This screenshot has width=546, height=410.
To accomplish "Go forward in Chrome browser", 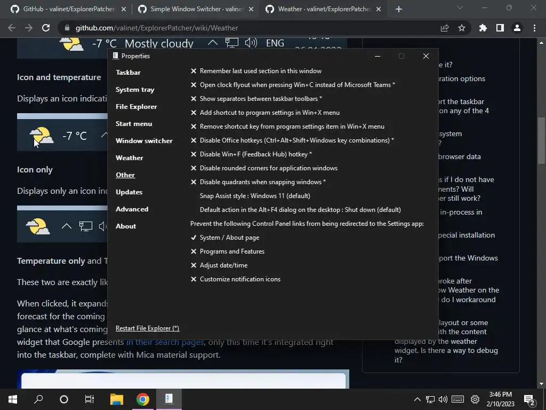I will (x=29, y=28).
